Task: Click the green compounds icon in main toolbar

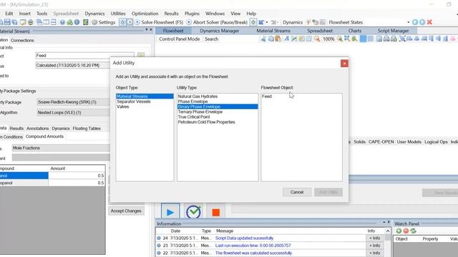Action: point(69,22)
